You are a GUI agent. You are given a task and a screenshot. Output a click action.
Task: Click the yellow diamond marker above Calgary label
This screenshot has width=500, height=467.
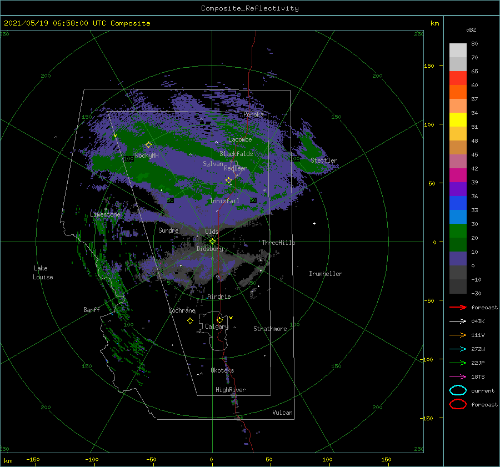tap(219, 320)
